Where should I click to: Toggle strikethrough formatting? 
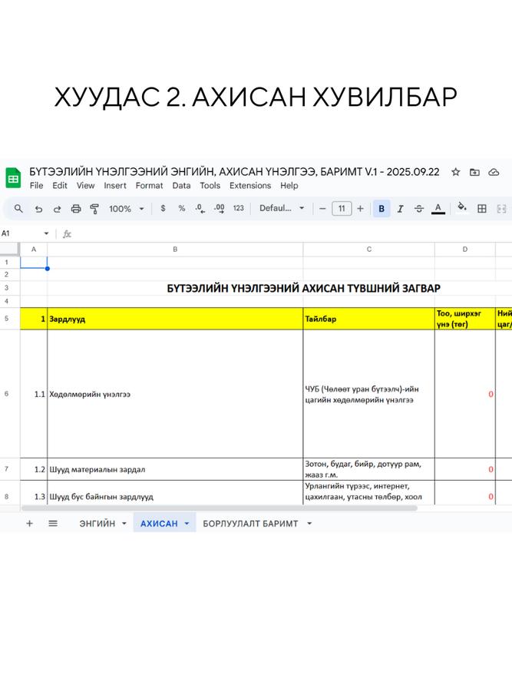click(418, 208)
